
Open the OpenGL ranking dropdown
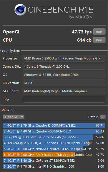14,117
